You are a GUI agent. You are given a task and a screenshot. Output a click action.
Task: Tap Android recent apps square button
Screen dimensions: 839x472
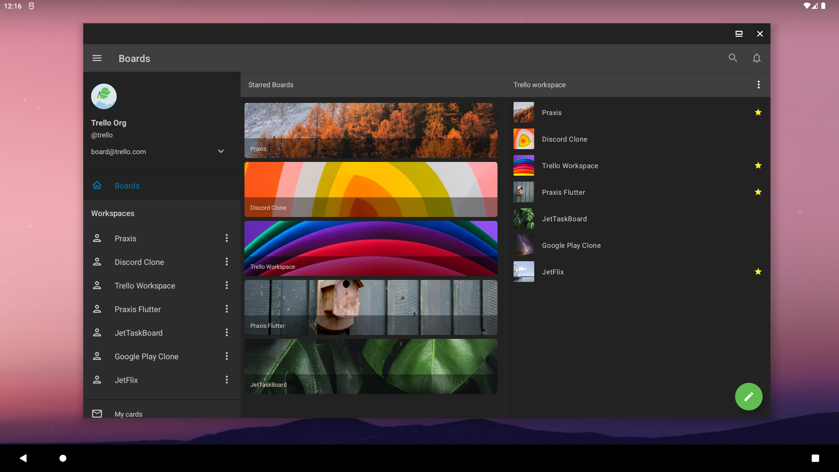[815, 458]
